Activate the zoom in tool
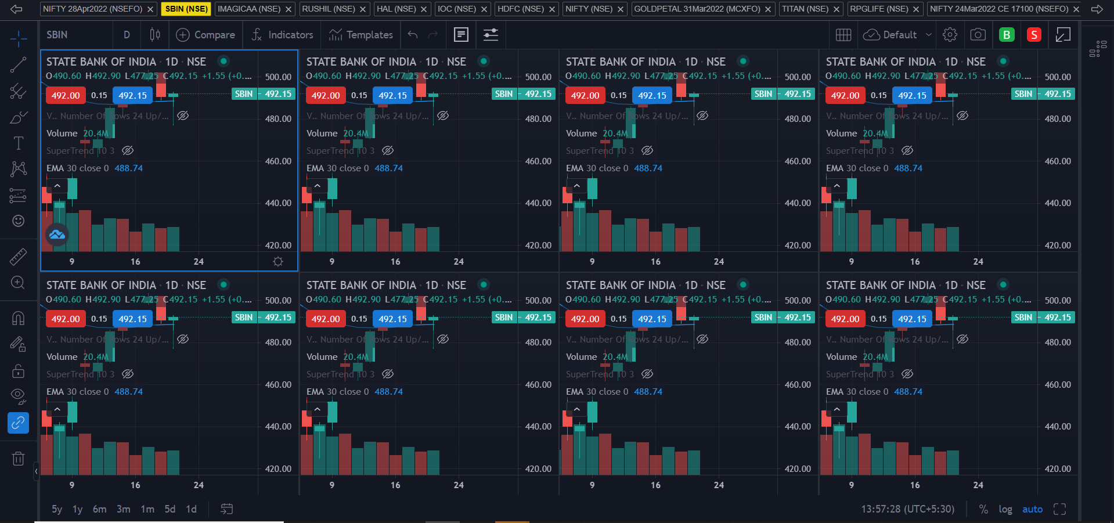 click(18, 283)
